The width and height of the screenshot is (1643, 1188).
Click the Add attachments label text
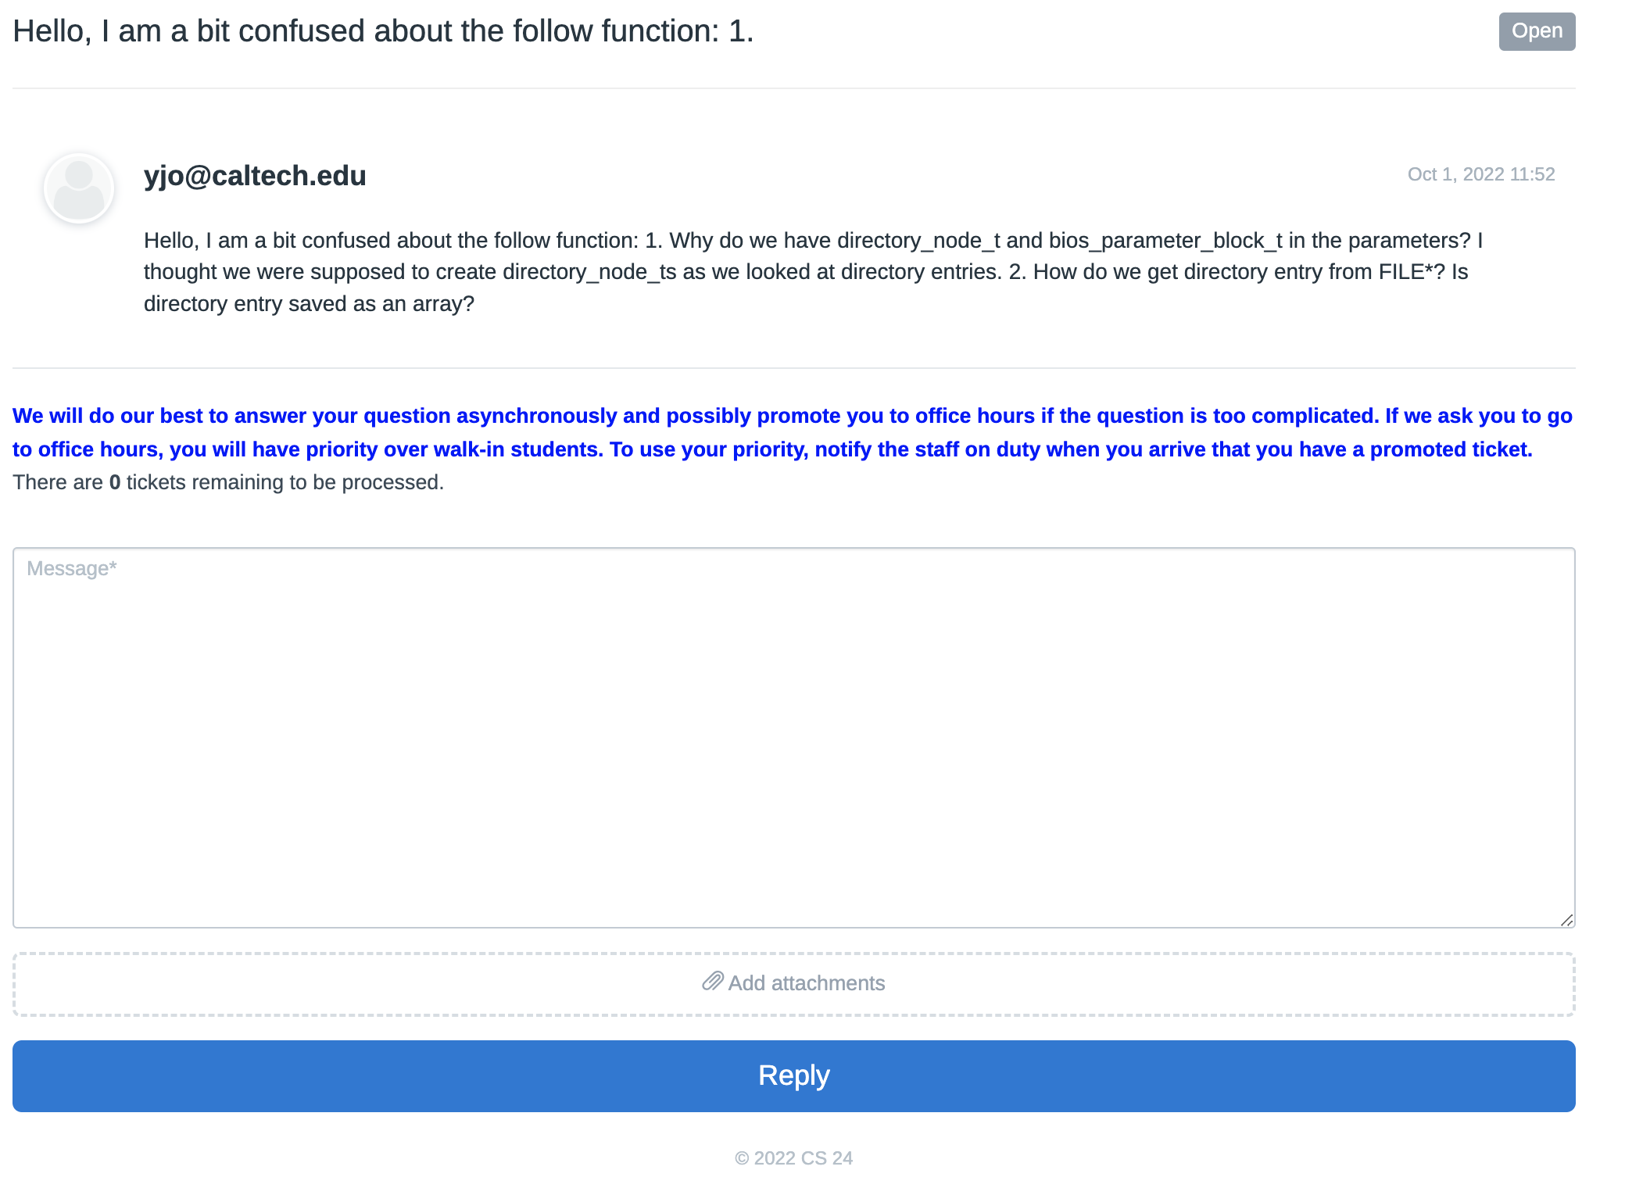click(x=806, y=983)
